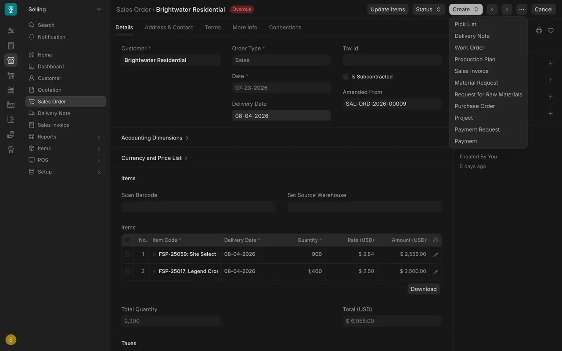Image resolution: width=562 pixels, height=351 pixels.
Task: Switch to Address & Contact tab
Action: pos(169,27)
